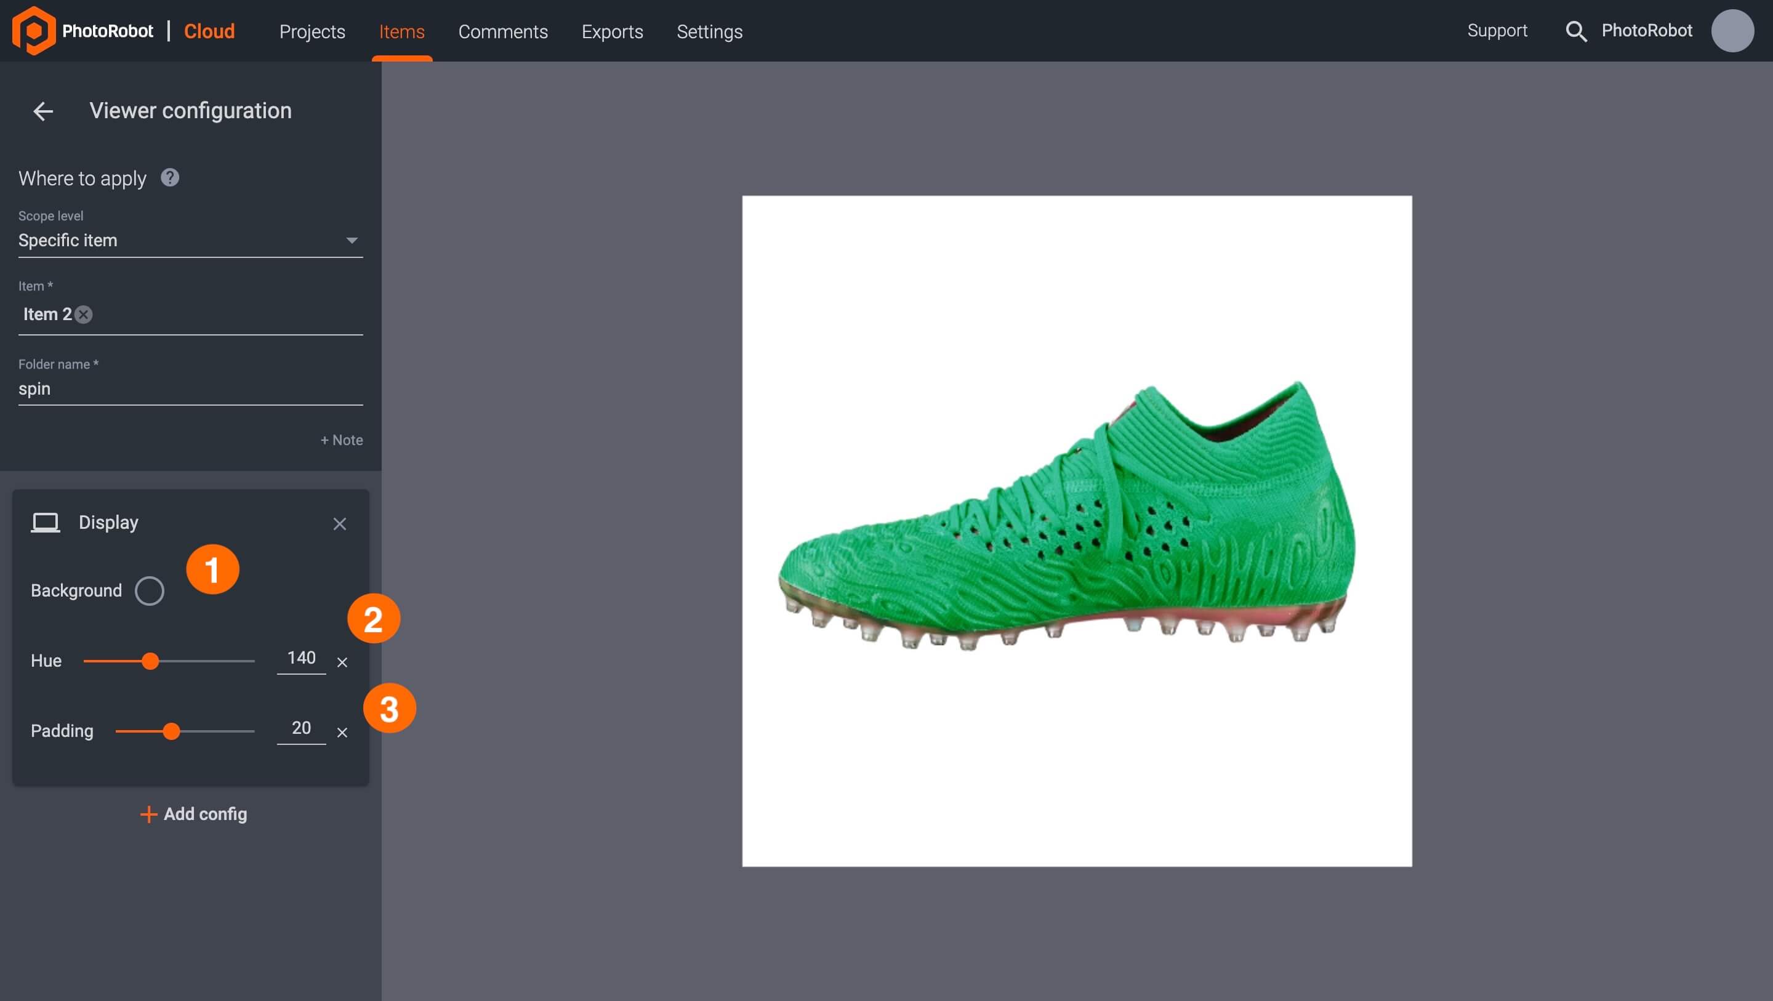This screenshot has height=1001, width=1773.
Task: Click the Note addition link
Action: 341,440
